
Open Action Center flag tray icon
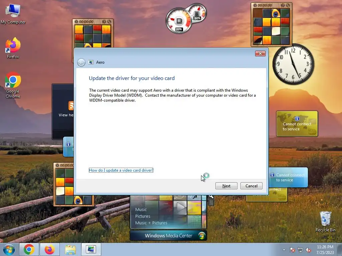292,250
